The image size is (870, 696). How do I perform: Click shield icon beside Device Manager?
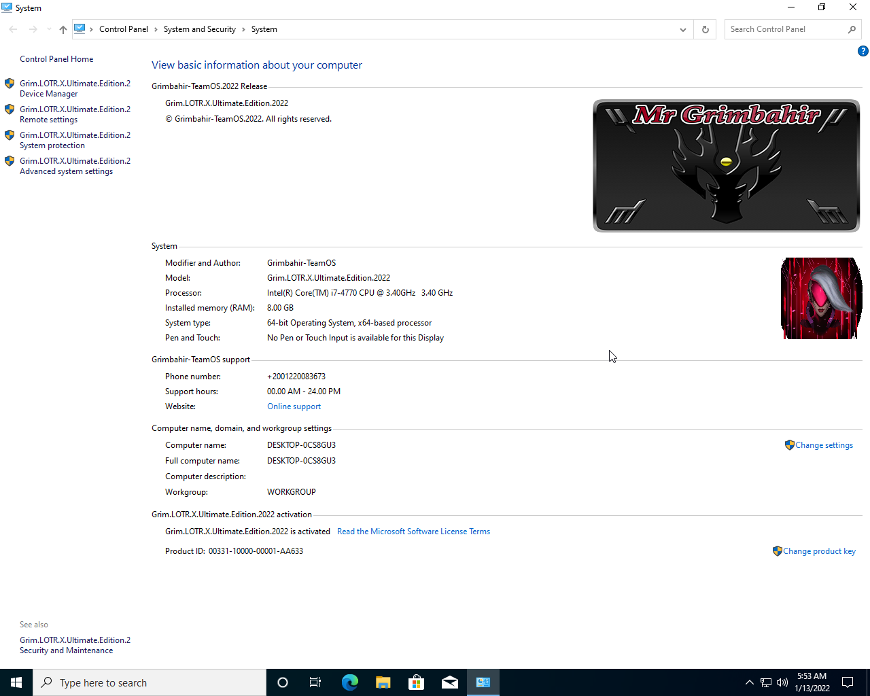point(10,84)
